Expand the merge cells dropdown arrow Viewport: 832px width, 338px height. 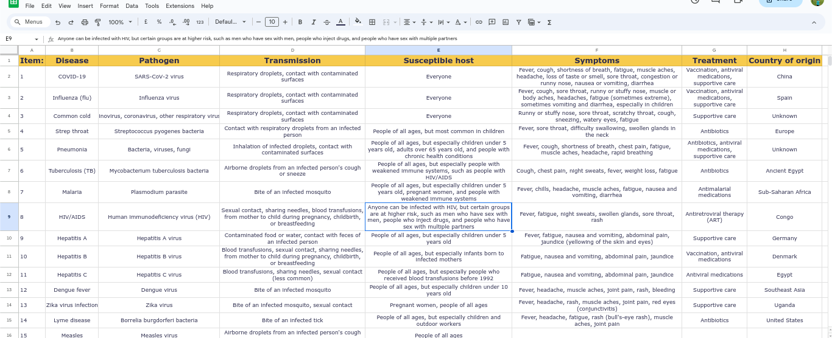point(394,22)
